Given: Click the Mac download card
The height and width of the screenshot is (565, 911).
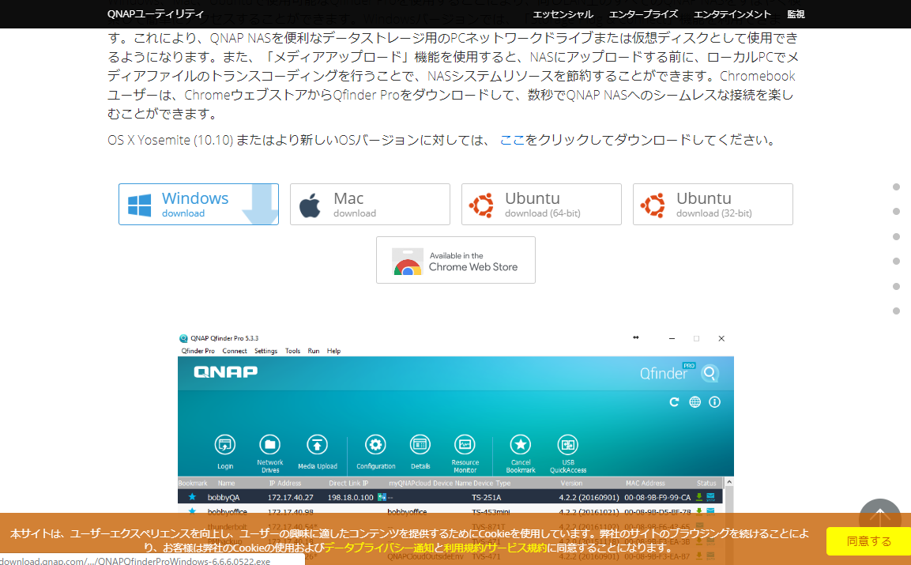Looking at the screenshot, I should [x=370, y=204].
